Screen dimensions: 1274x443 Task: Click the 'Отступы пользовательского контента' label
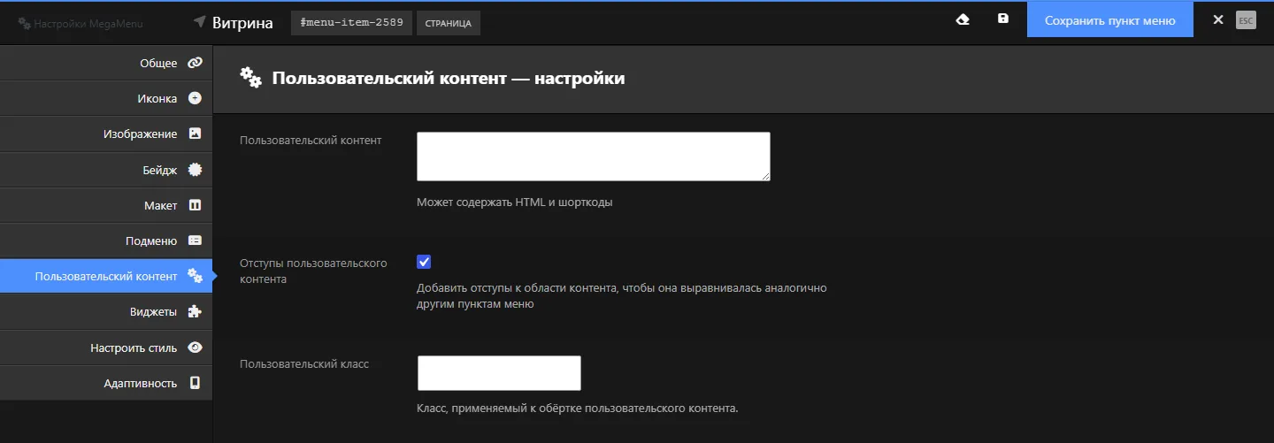point(314,271)
